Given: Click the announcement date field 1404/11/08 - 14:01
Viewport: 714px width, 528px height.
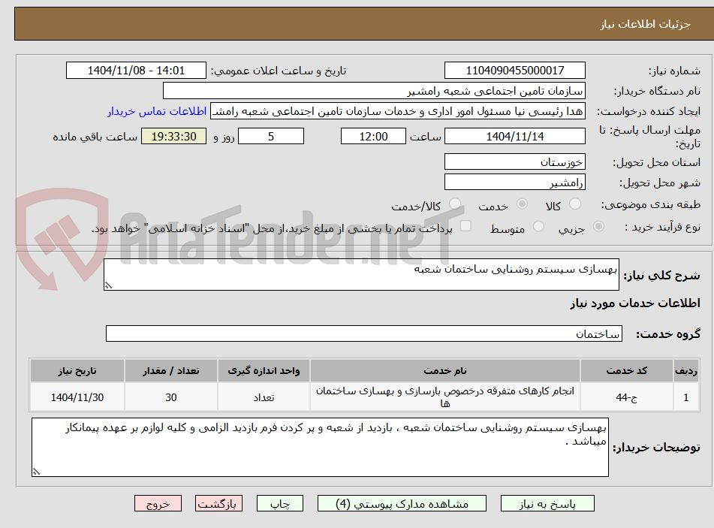Looking at the screenshot, I should tap(136, 71).
